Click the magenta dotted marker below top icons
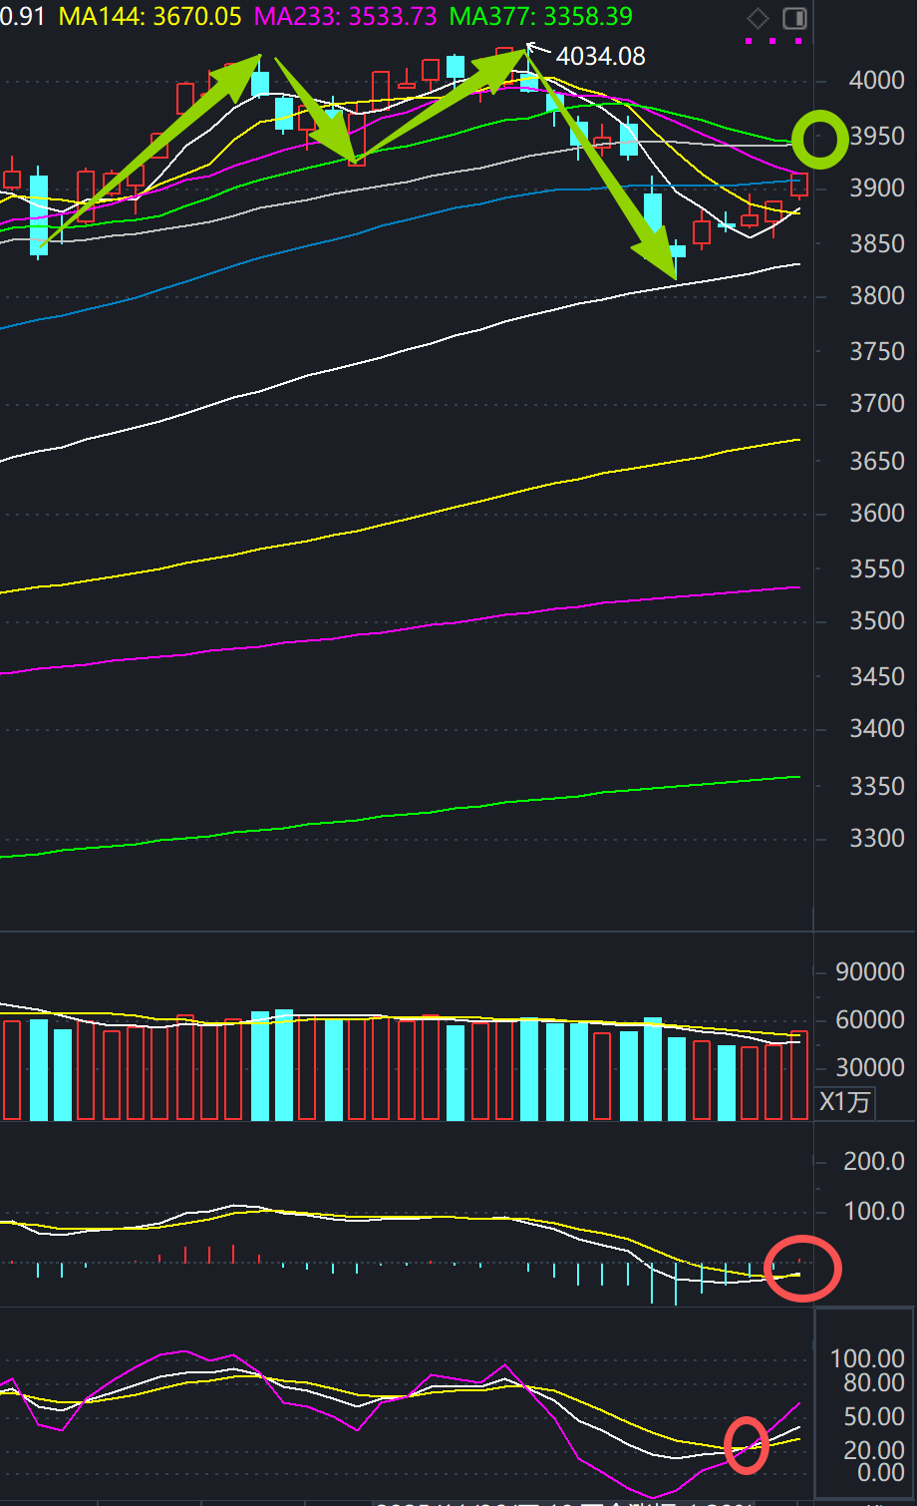This screenshot has width=917, height=1506. (773, 41)
